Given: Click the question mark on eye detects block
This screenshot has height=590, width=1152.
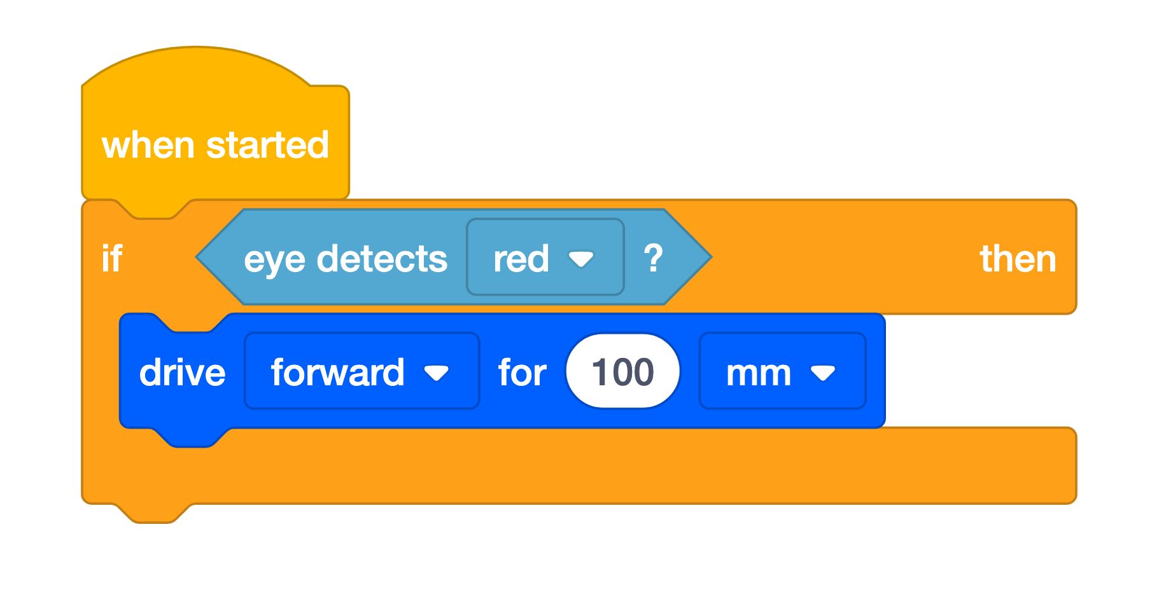Looking at the screenshot, I should [x=653, y=258].
